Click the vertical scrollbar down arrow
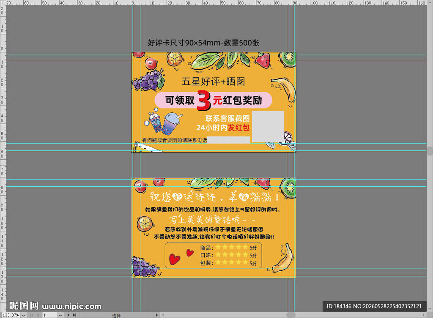Viewport: 433px width, 318px height. [430, 308]
